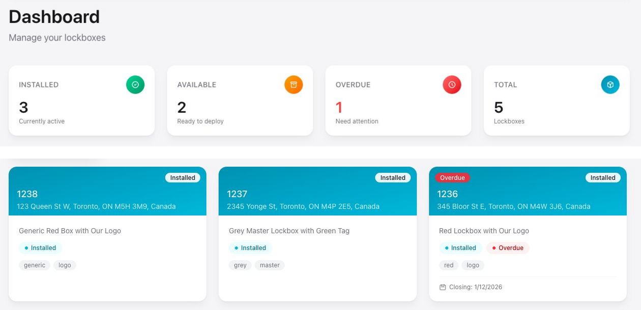Select the master tag chip
The height and width of the screenshot is (310, 641).
click(x=269, y=265)
